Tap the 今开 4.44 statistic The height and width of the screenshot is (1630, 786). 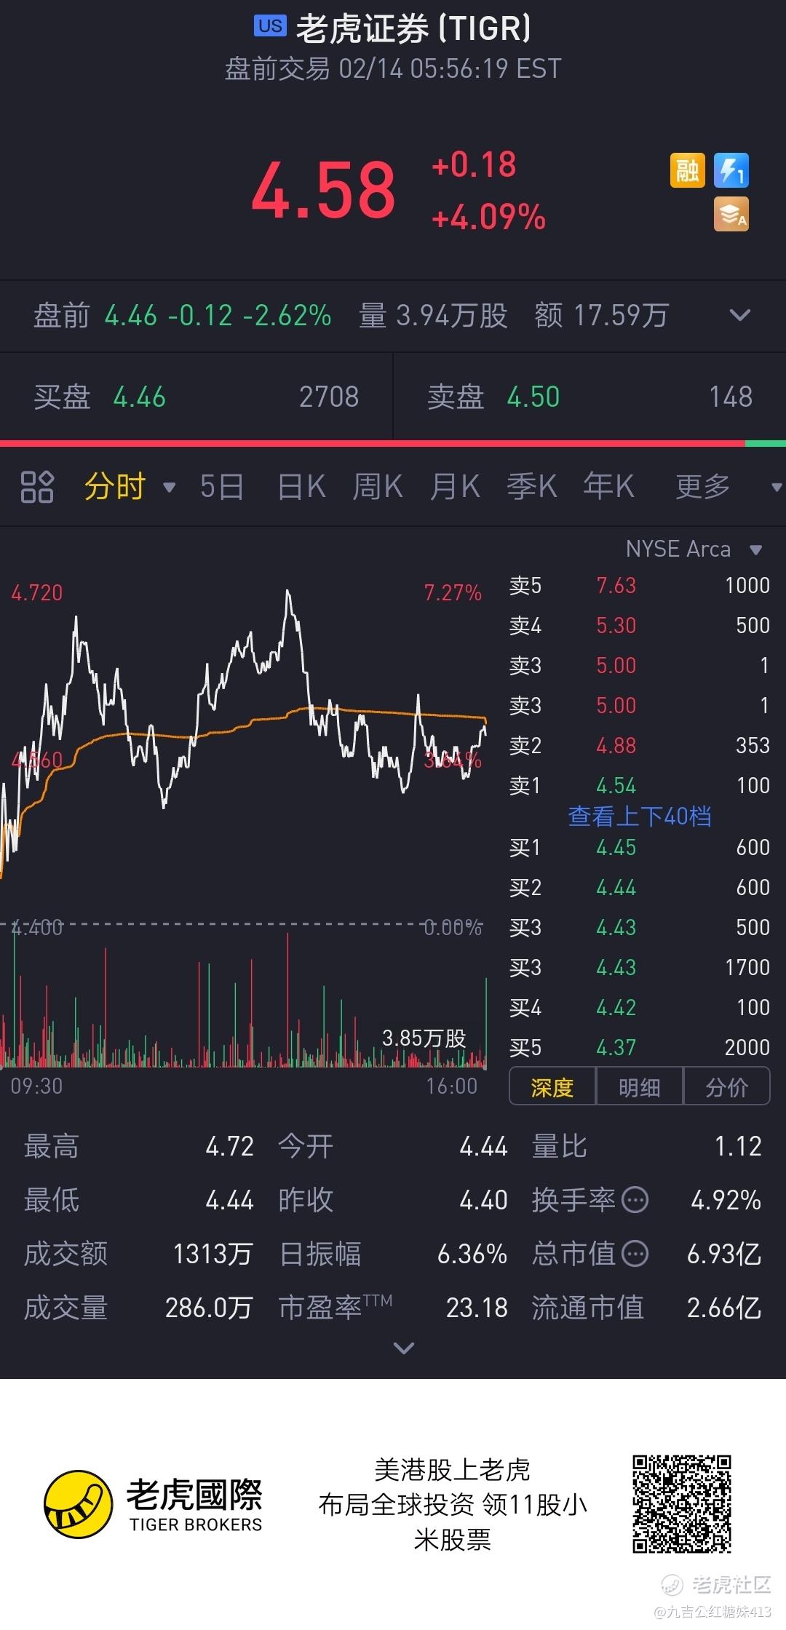[x=393, y=1147]
